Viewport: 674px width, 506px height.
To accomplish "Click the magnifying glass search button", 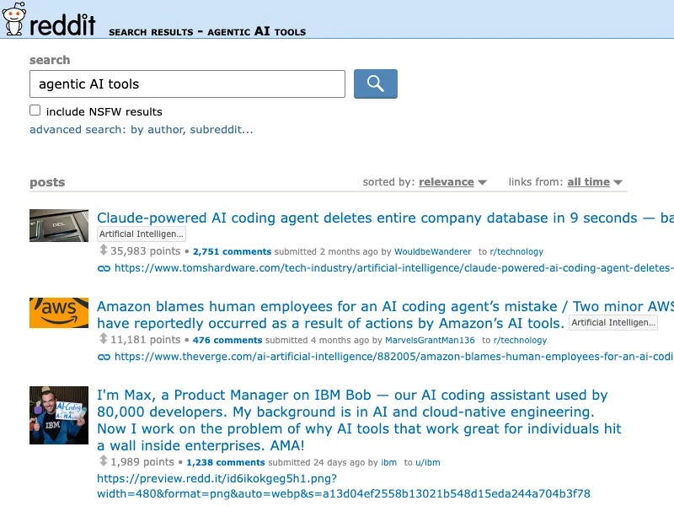I will pyautogui.click(x=375, y=83).
